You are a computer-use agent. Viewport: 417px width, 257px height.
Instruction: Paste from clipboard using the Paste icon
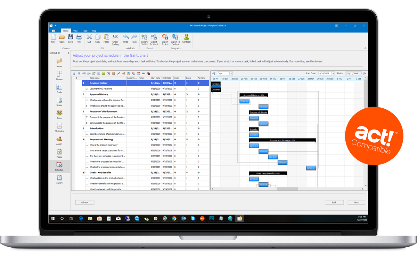106,39
